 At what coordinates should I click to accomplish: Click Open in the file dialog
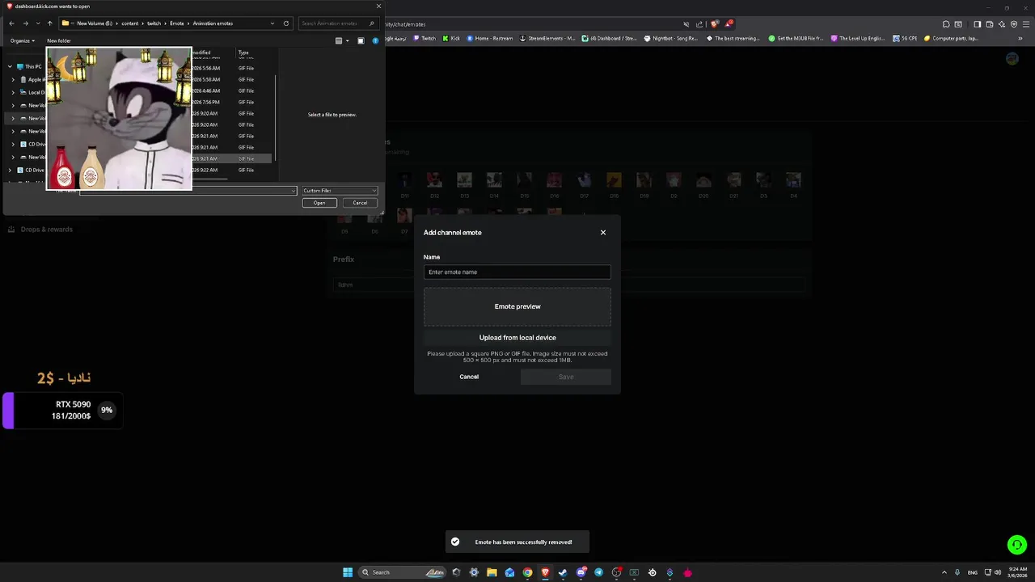pos(319,203)
